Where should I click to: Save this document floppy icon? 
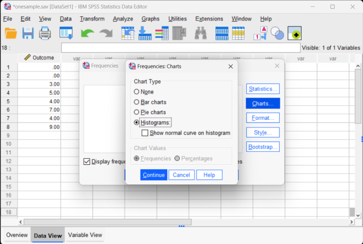click(x=28, y=33)
